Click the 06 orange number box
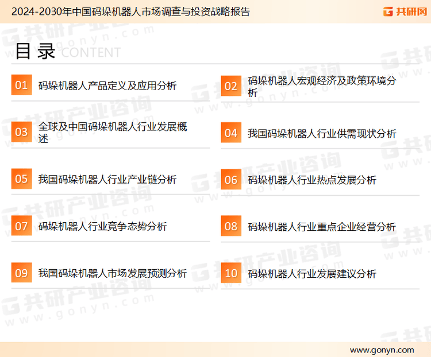The height and width of the screenshot is (357, 431). point(231,180)
